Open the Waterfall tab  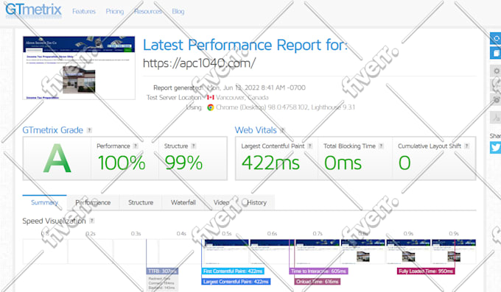pyautogui.click(x=183, y=202)
